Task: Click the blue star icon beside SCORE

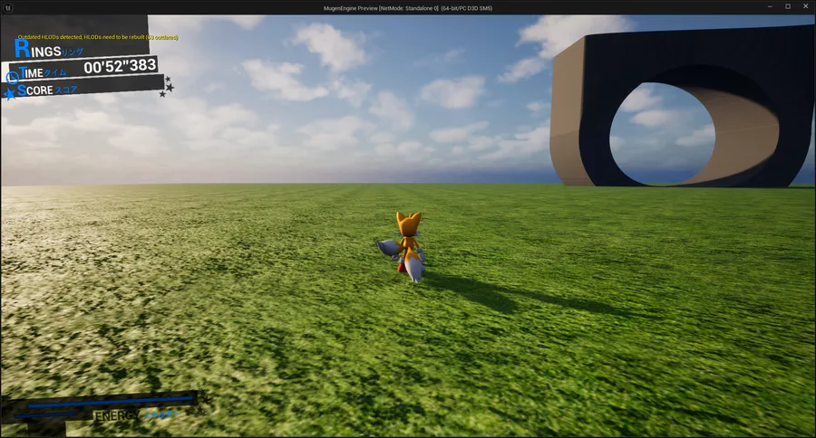Action: click(10, 94)
